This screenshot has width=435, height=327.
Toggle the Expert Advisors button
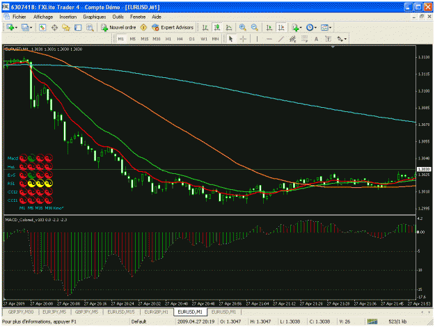pos(173,27)
